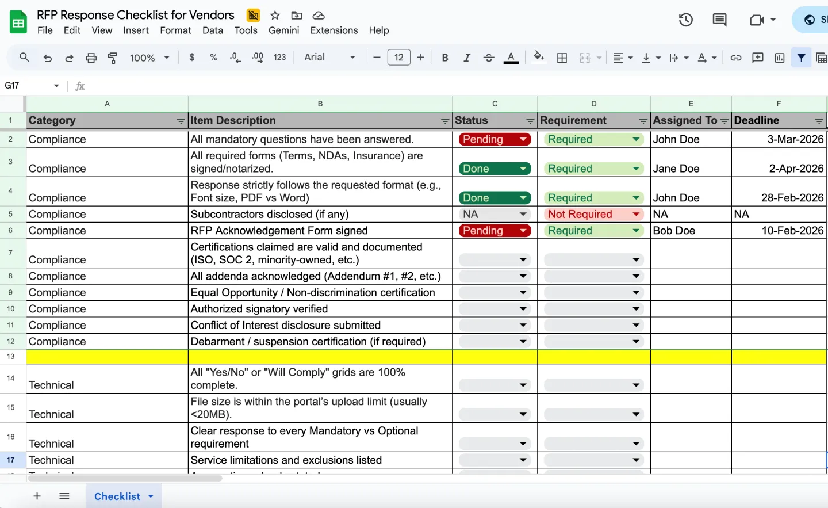Screen dimensions: 828x508
Task: Undo the last action
Action: (x=48, y=58)
